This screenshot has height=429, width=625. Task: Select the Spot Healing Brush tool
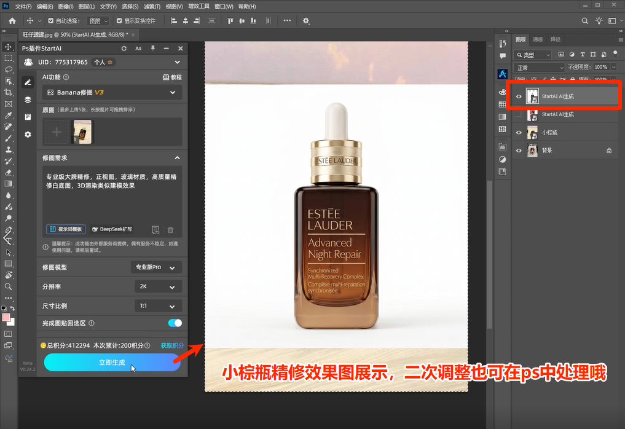point(8,127)
